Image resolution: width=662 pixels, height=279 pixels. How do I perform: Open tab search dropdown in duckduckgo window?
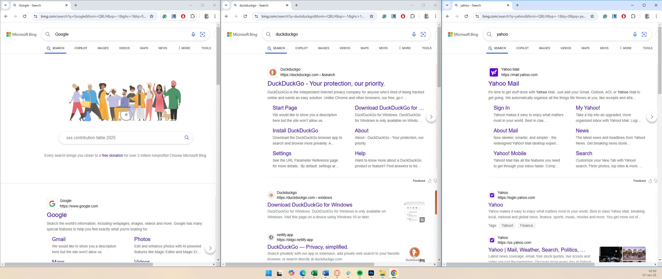[226, 5]
